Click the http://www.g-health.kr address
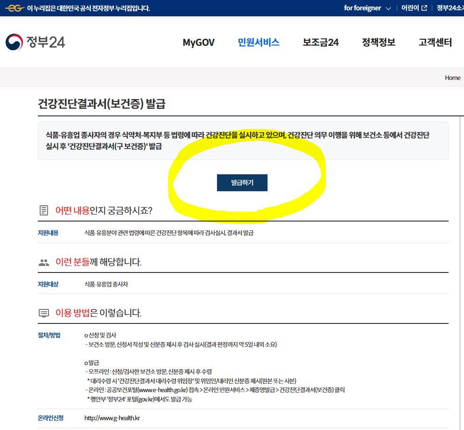 pos(112,418)
